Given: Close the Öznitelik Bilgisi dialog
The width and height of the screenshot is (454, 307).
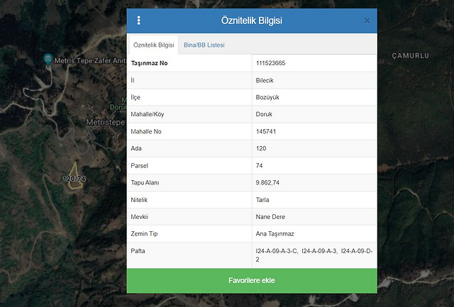Looking at the screenshot, I should [367, 21].
